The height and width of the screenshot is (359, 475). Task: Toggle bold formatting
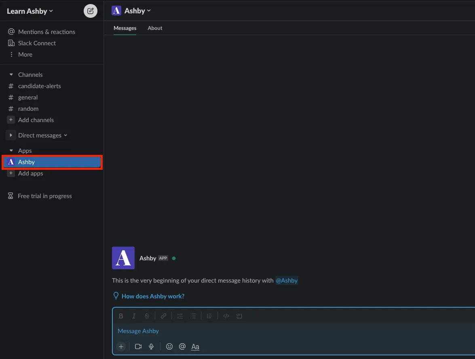click(121, 316)
